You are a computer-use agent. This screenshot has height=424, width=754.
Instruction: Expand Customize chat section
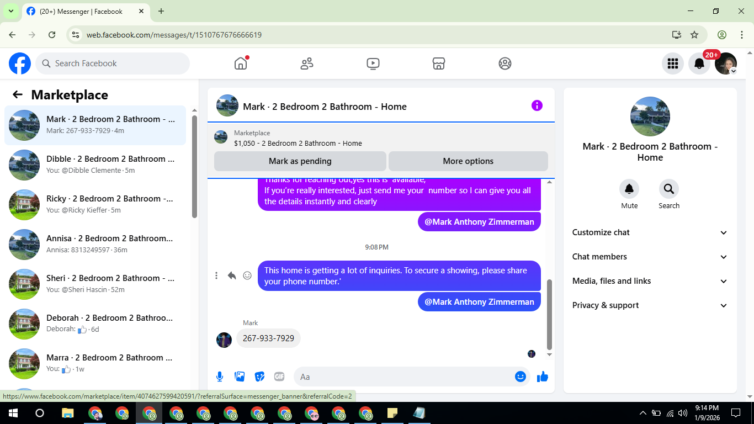click(650, 232)
